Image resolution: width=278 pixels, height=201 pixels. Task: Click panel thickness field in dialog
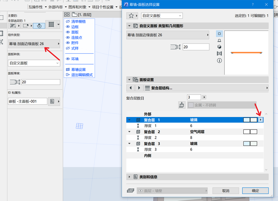196,47
